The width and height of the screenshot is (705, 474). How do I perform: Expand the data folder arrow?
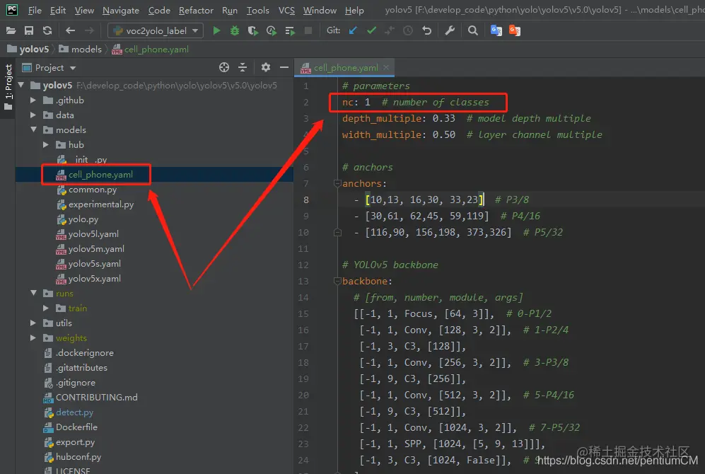tap(33, 115)
